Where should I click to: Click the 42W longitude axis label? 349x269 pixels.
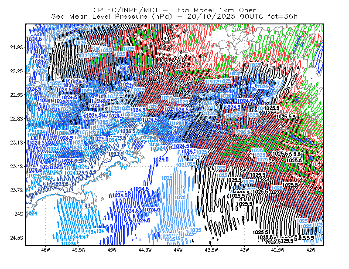pyautogui.click(x=311, y=250)
